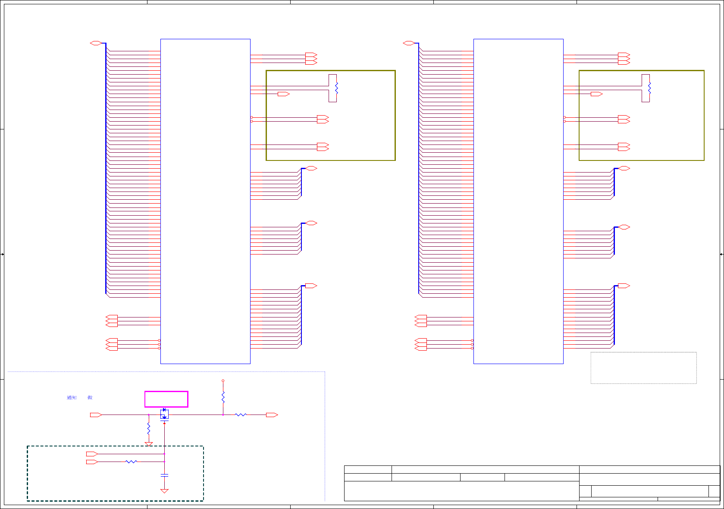Click the first bus port right of left IC
Image resolution: width=724 pixels, height=509 pixels.
pyautogui.click(x=311, y=168)
